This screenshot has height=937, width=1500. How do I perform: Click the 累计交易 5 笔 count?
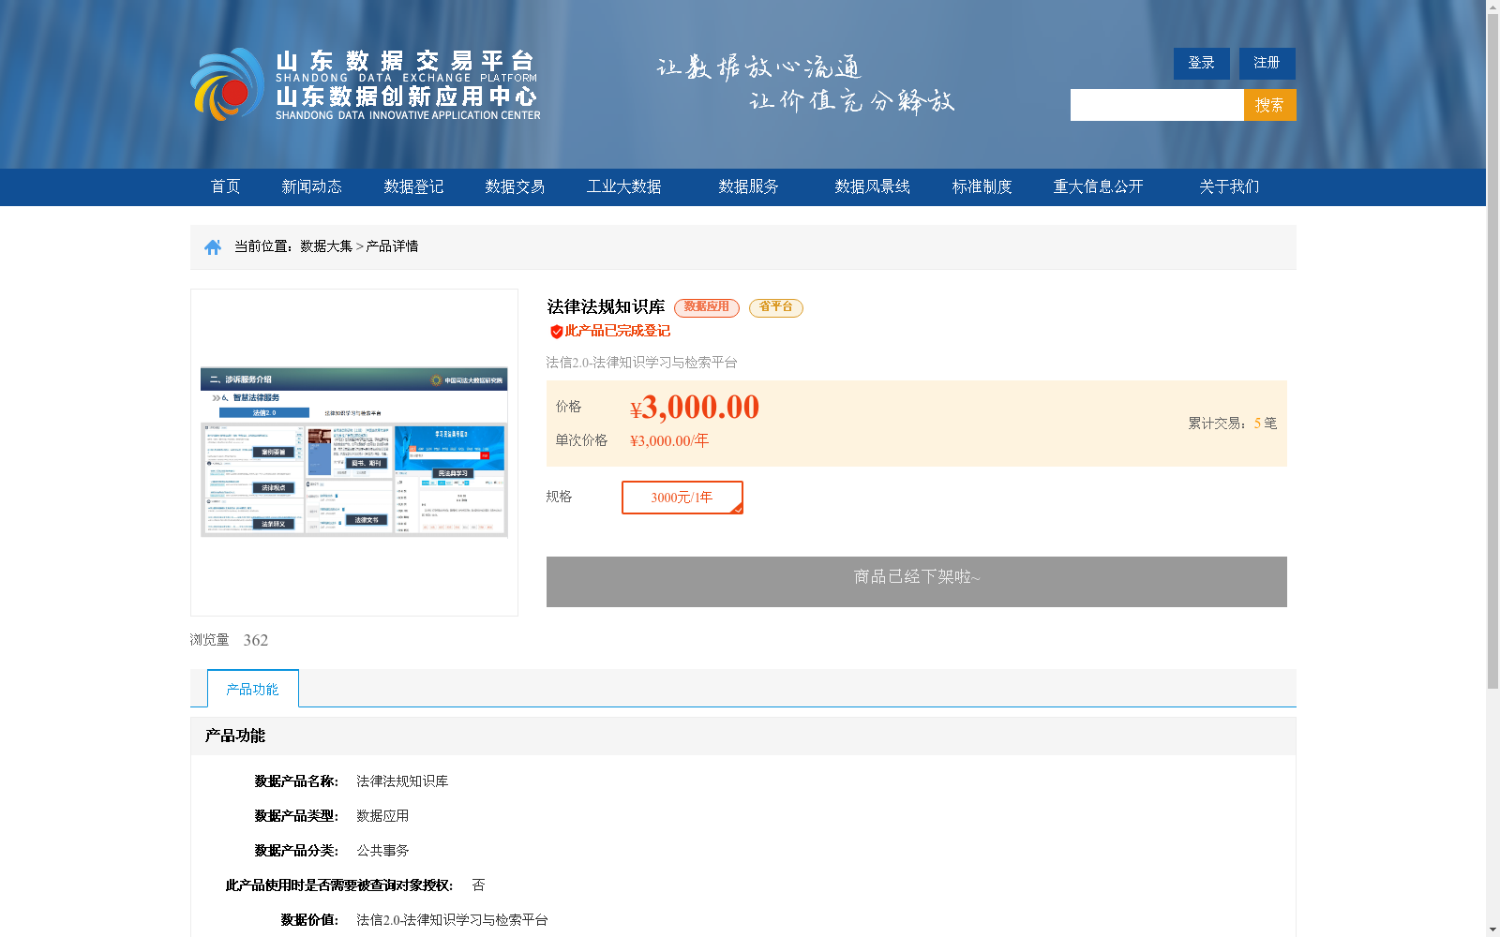click(1233, 424)
